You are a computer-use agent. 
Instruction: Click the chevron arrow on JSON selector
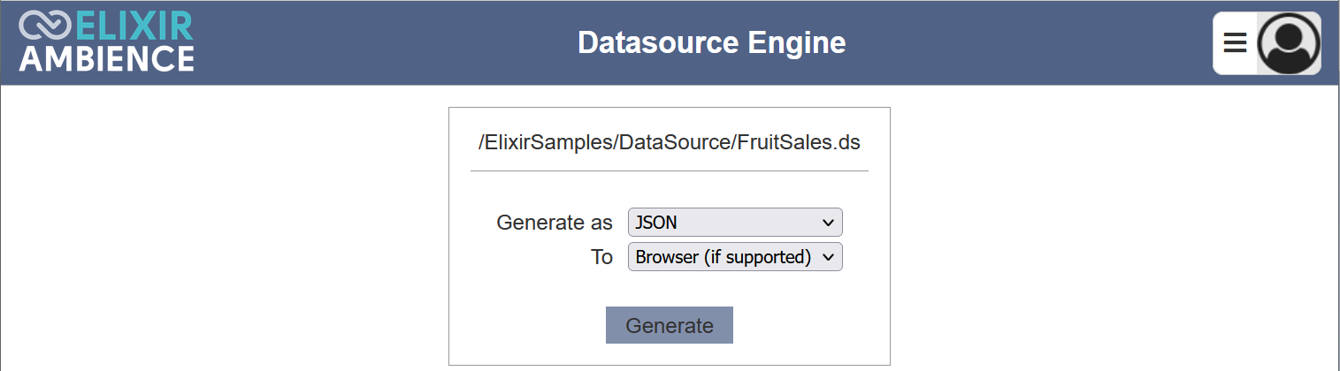pos(828,223)
